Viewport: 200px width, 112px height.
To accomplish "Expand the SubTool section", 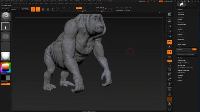I will (x=180, y=10).
